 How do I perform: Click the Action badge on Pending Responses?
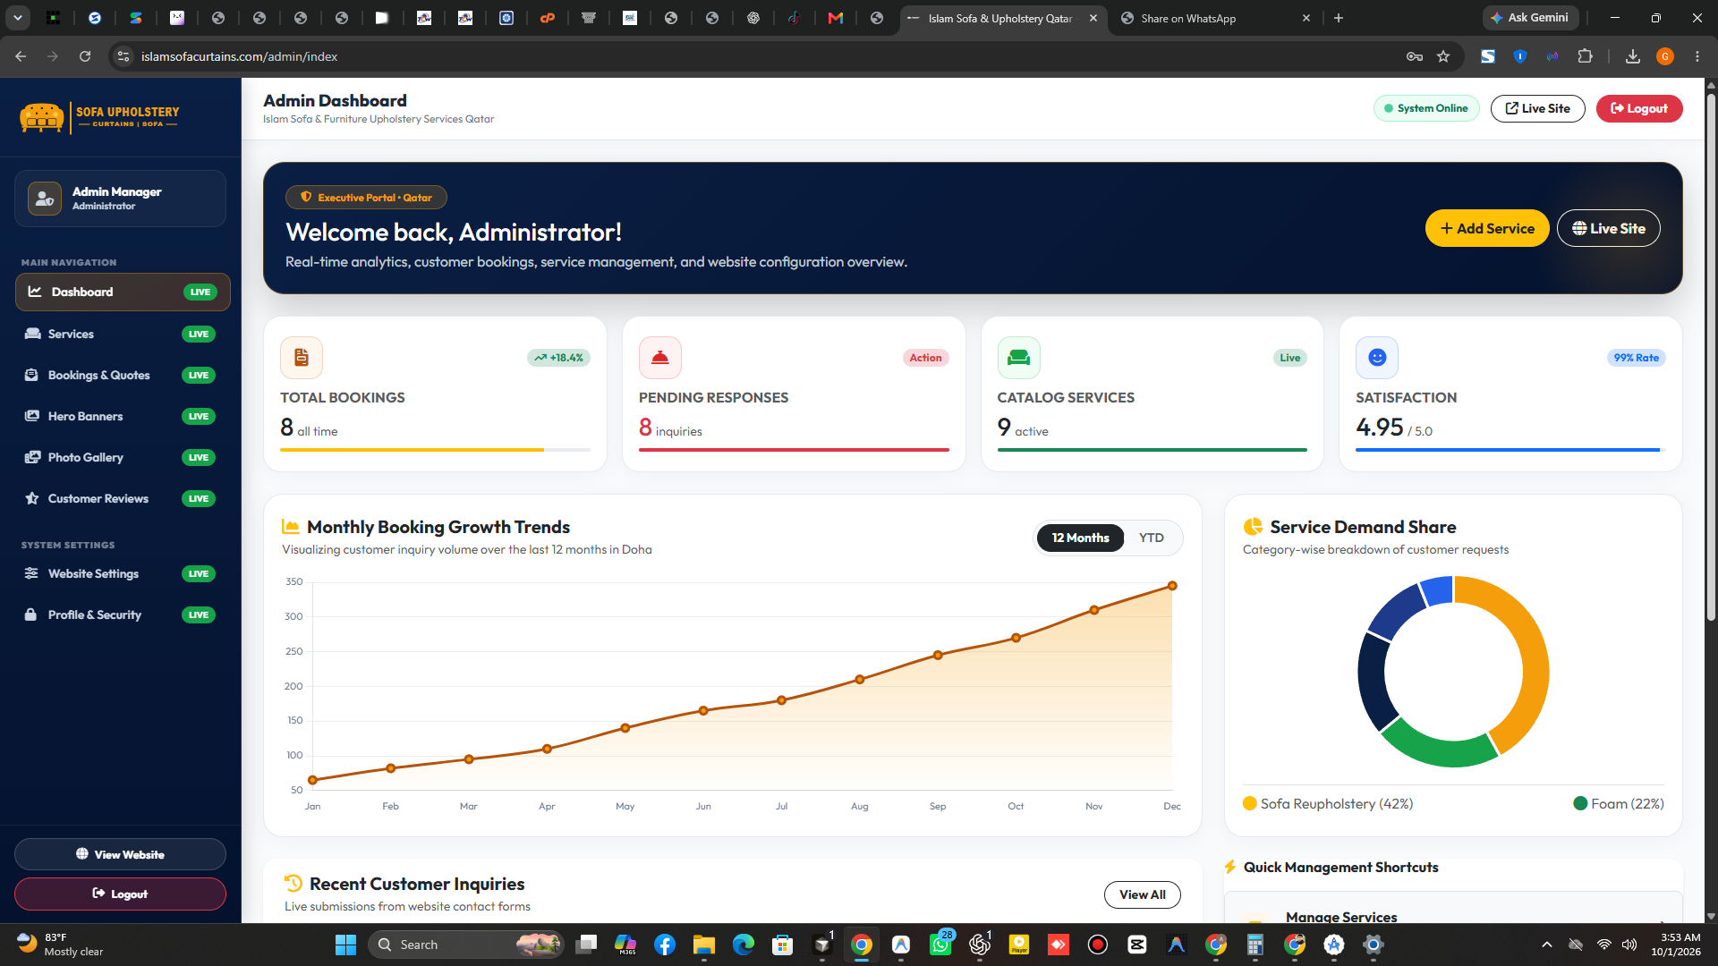click(x=925, y=358)
